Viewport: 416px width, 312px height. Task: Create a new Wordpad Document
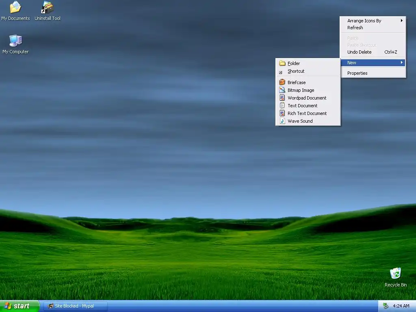coord(308,97)
